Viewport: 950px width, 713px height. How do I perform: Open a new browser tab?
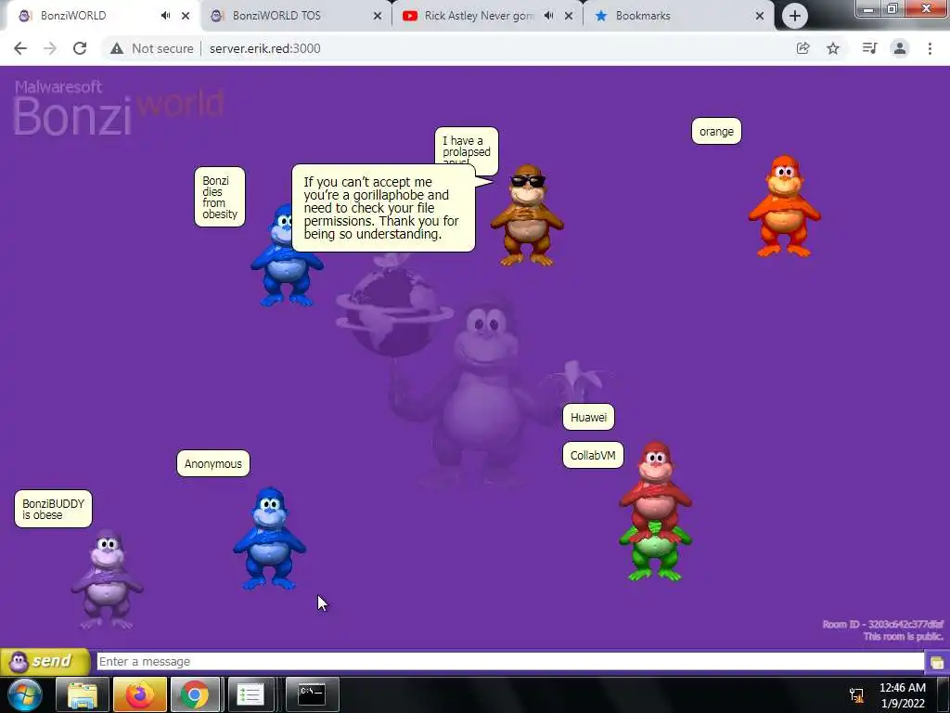click(x=794, y=17)
